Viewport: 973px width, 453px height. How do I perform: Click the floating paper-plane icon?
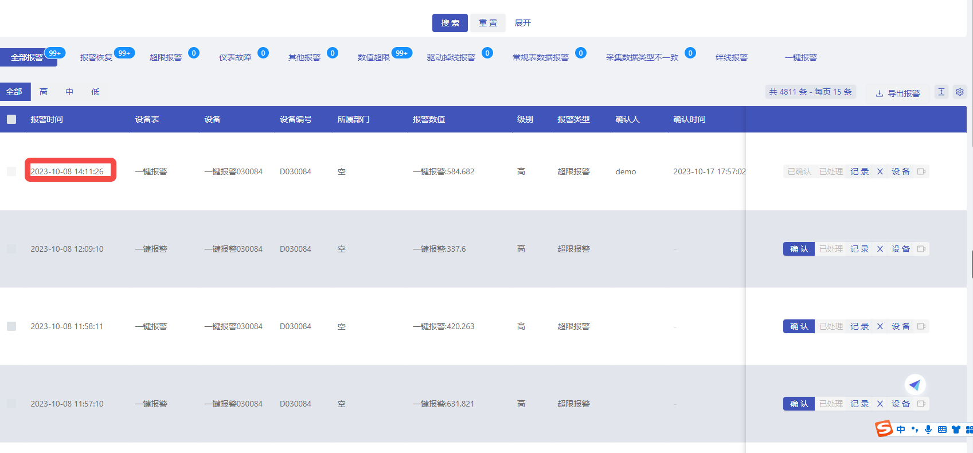[915, 385]
